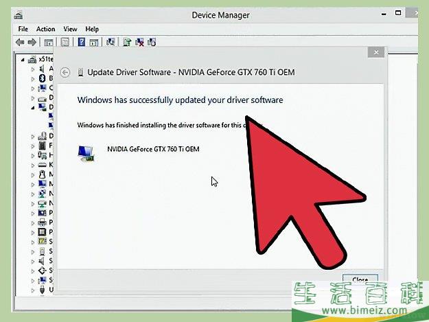Select the Bluetooth icon in the device tree
The height and width of the screenshot is (322, 429).
click(x=42, y=78)
